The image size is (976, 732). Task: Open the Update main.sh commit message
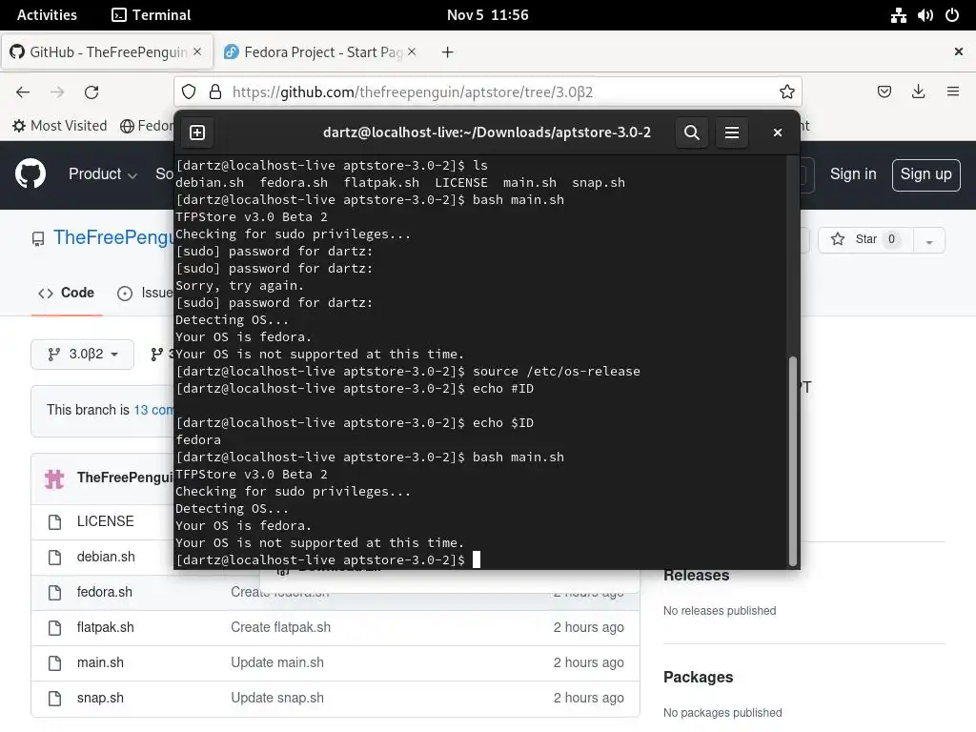277,663
